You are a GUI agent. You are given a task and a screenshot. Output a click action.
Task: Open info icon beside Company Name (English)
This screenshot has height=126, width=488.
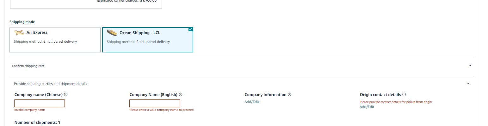pos(181,94)
